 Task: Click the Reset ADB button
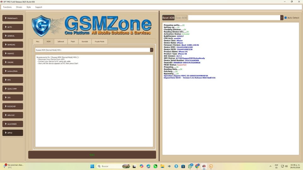point(168,18)
